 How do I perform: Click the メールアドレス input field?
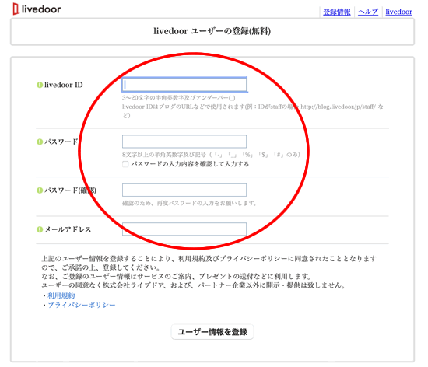tap(184, 229)
